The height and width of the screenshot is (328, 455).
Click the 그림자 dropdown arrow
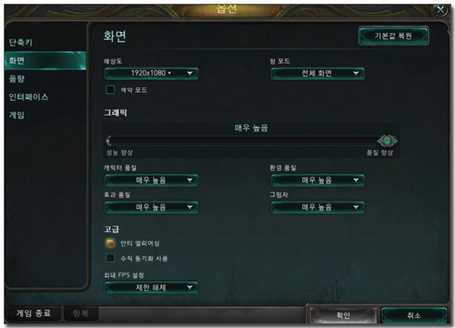[356, 207]
